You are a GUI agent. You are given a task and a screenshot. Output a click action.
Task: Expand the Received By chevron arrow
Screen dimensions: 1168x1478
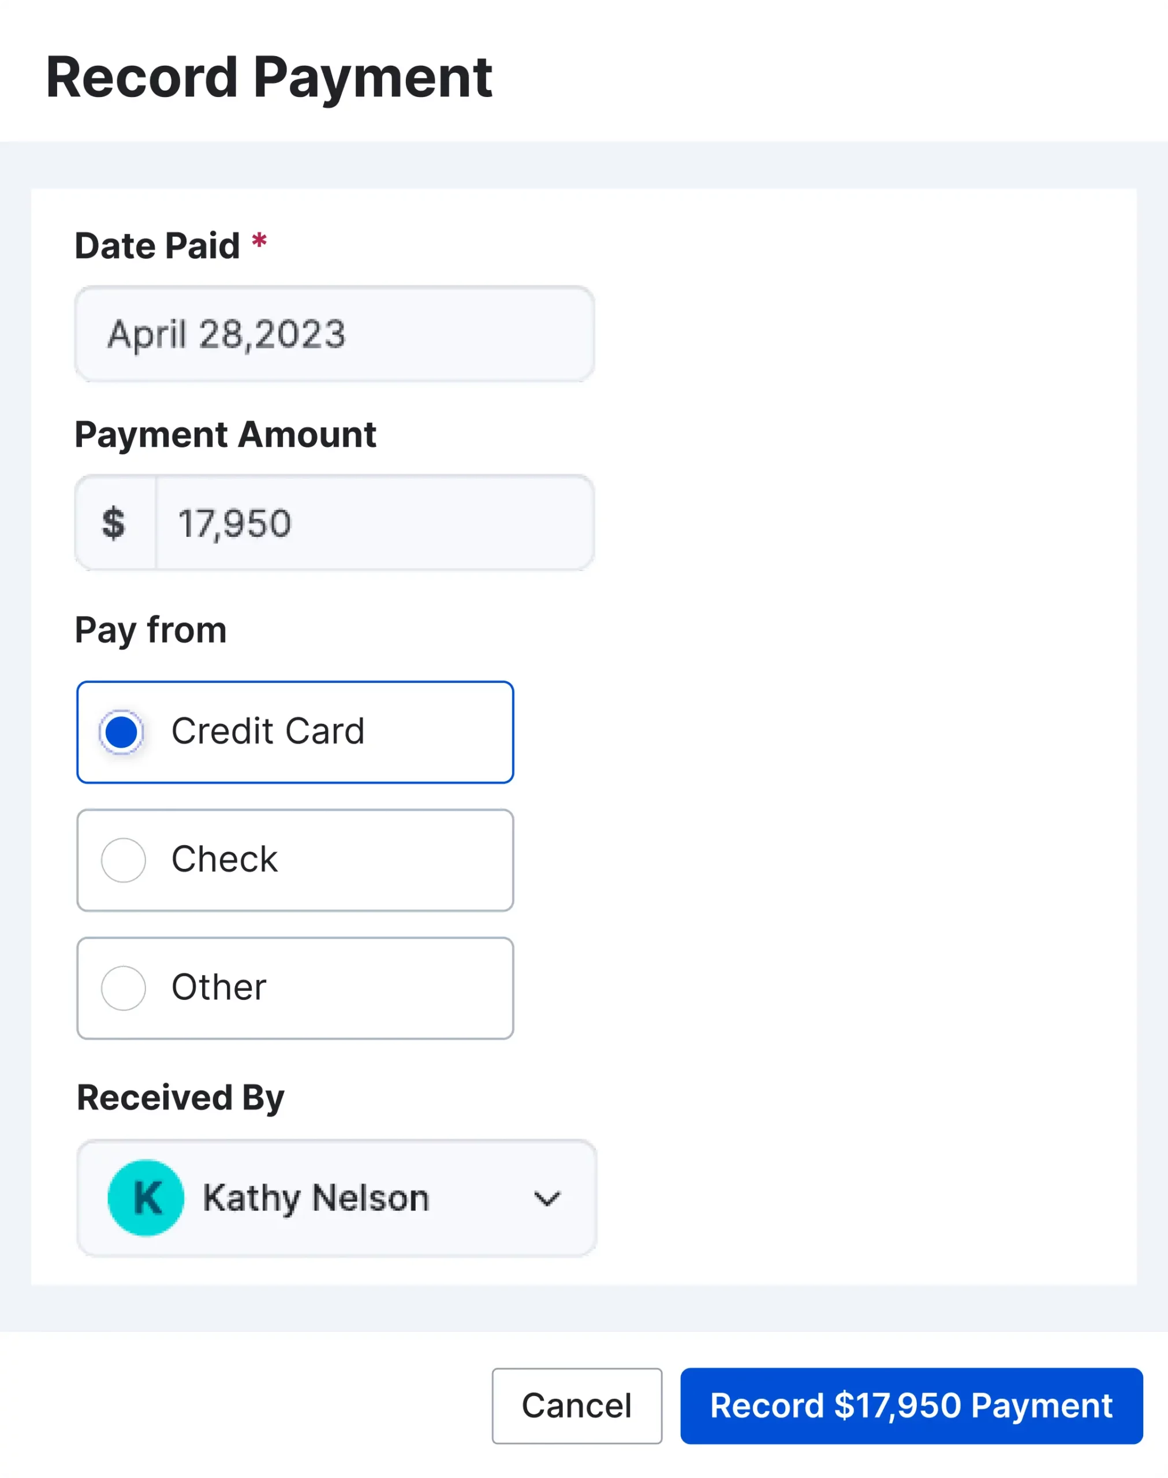click(x=546, y=1199)
